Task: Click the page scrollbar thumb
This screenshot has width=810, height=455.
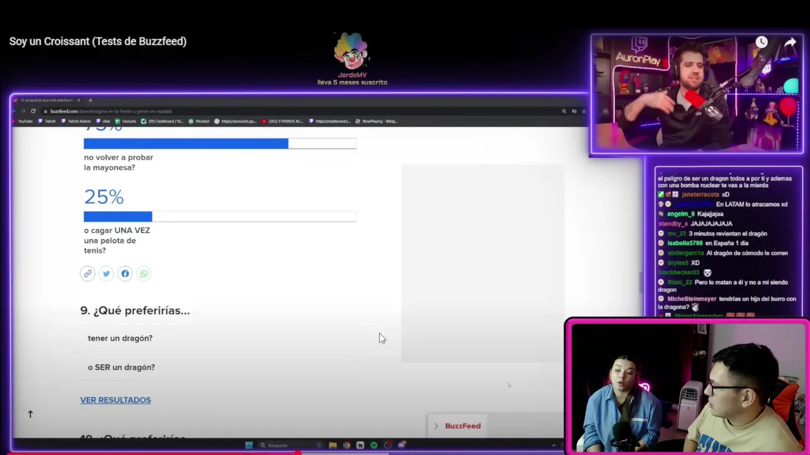Action: click(x=640, y=282)
